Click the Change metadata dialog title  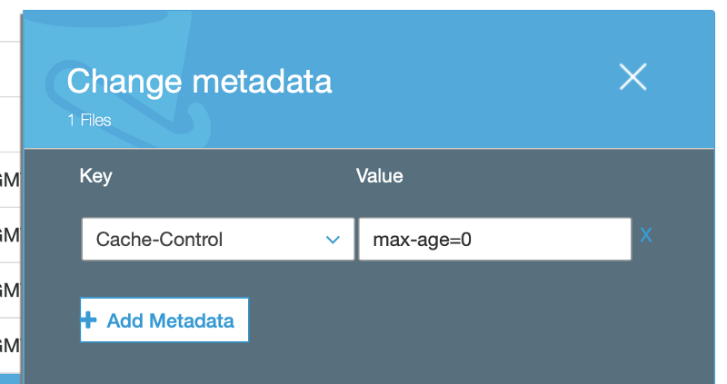199,82
